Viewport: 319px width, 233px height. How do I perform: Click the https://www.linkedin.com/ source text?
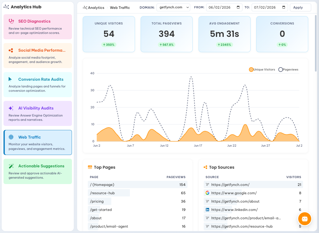point(234,209)
